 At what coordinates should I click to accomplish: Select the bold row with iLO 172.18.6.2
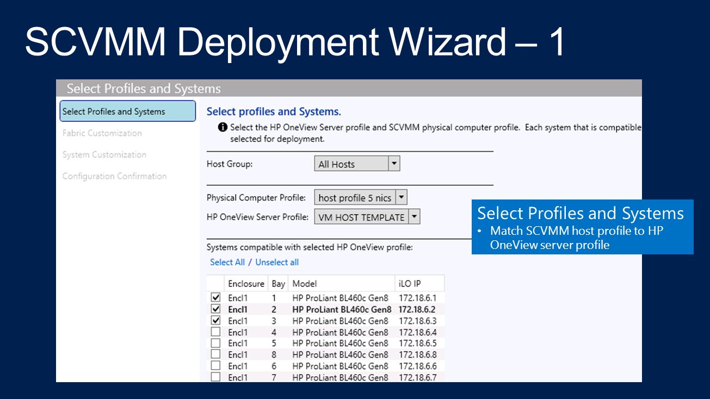[x=326, y=309]
